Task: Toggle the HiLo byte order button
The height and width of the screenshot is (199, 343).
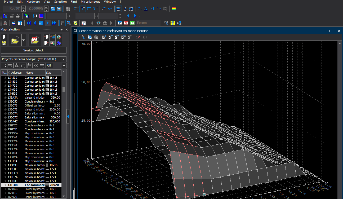Action: coord(104,8)
